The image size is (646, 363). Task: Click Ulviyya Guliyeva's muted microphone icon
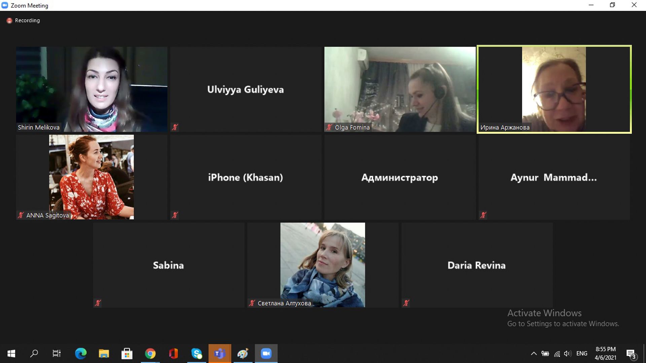(175, 127)
